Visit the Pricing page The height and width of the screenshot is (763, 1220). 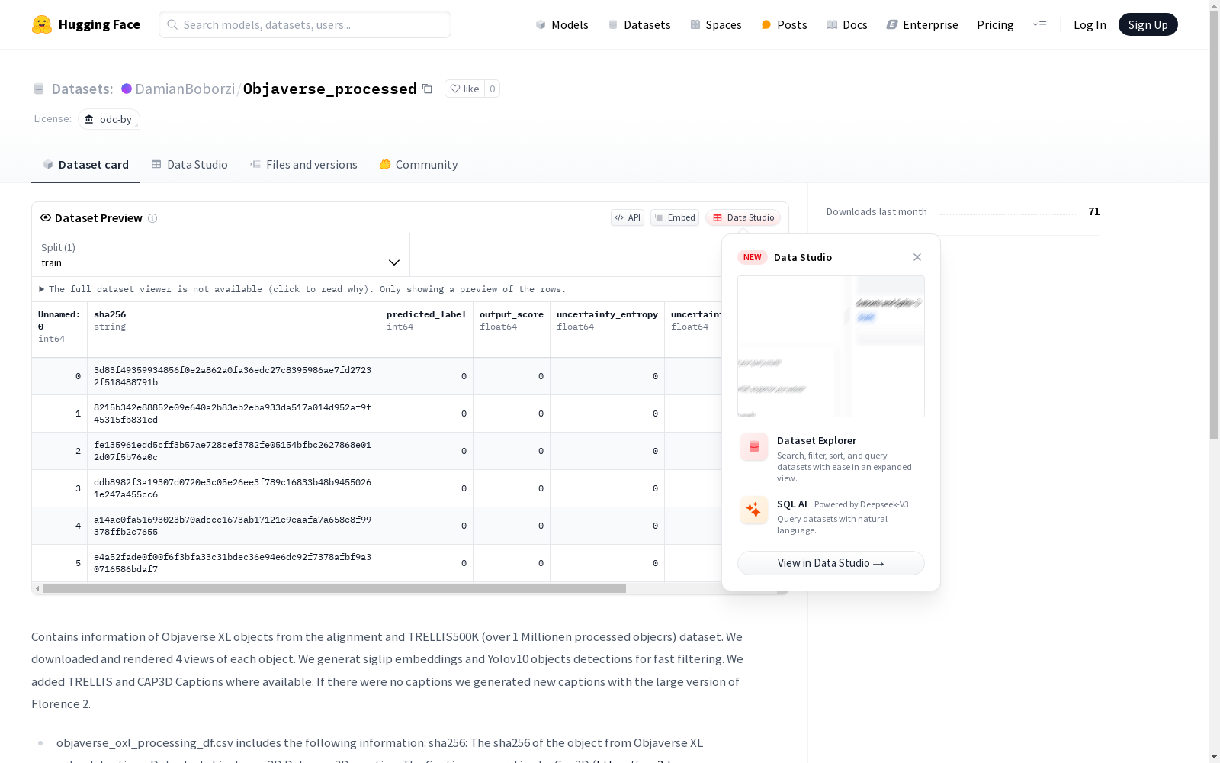(x=995, y=24)
